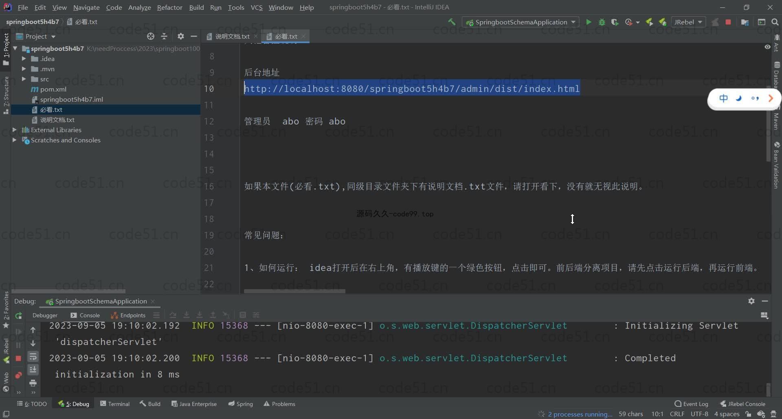The height and width of the screenshot is (419, 782).
Task: Open the Tools menu
Action: pyautogui.click(x=236, y=7)
